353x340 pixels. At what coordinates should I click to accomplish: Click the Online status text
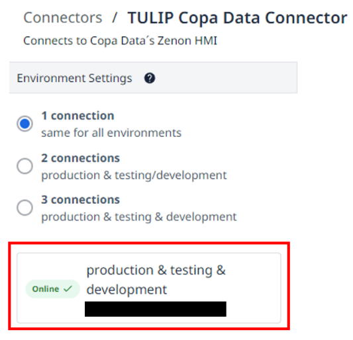46,289
